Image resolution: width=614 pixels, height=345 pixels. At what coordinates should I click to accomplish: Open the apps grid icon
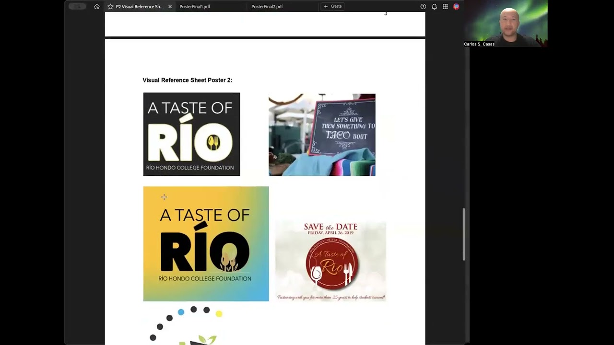pyautogui.click(x=445, y=7)
